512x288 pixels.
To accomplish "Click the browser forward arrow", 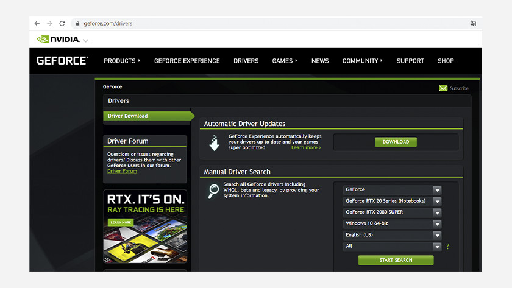I will 49,24.
